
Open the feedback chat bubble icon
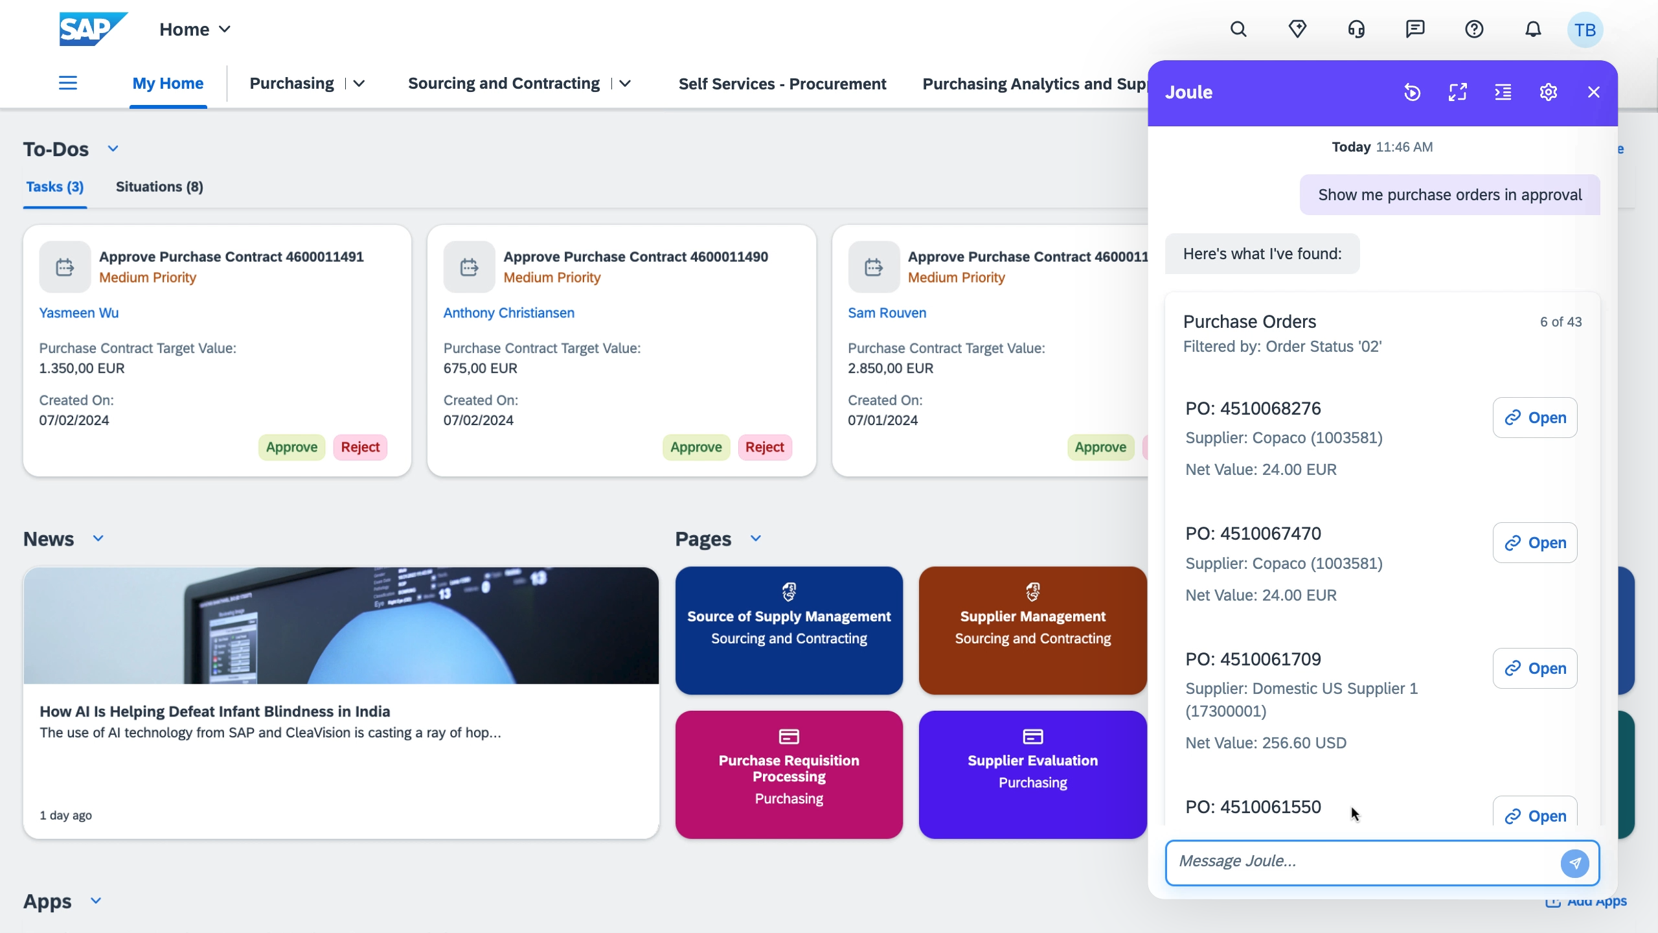tap(1415, 29)
